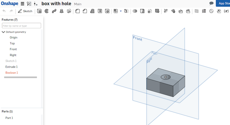Select the Linear pattern tool
This screenshot has height=125, width=230.
point(116,11)
